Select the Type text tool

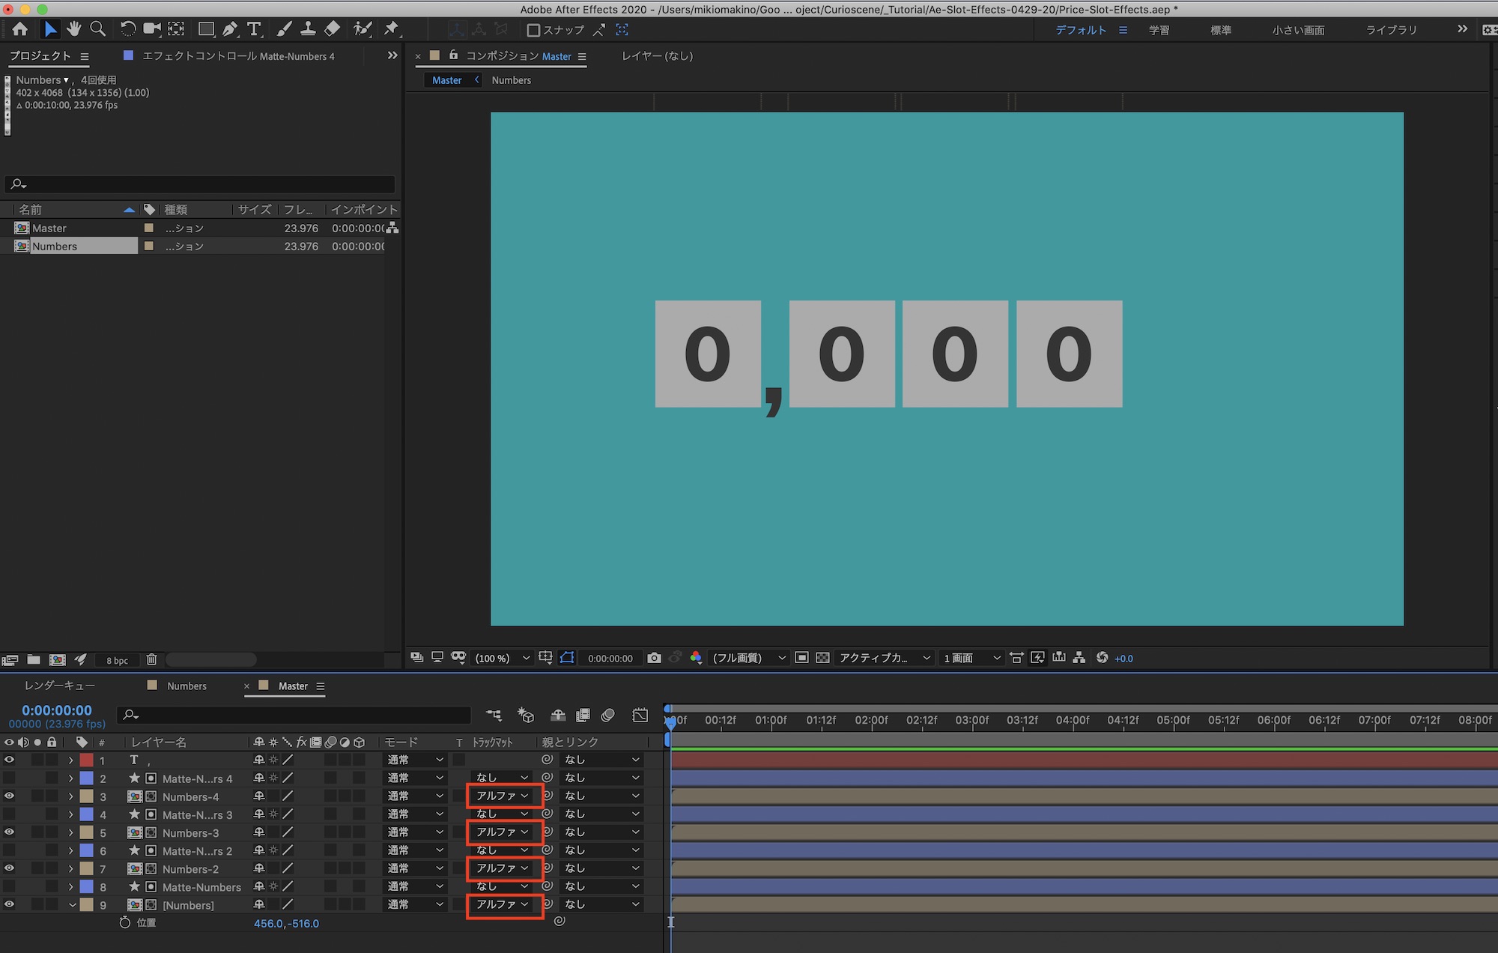point(254,29)
